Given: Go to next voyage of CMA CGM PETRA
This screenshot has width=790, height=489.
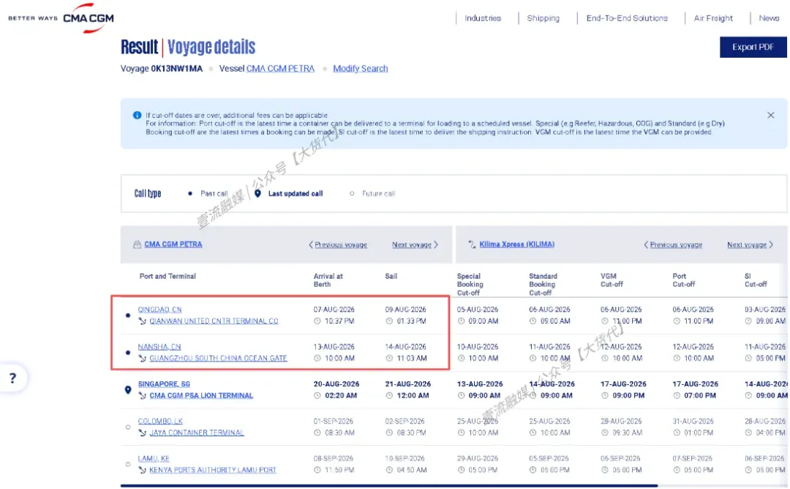Looking at the screenshot, I should [415, 244].
